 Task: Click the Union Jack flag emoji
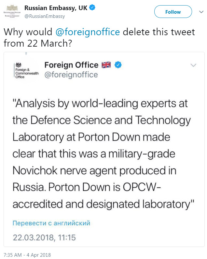tap(106, 65)
